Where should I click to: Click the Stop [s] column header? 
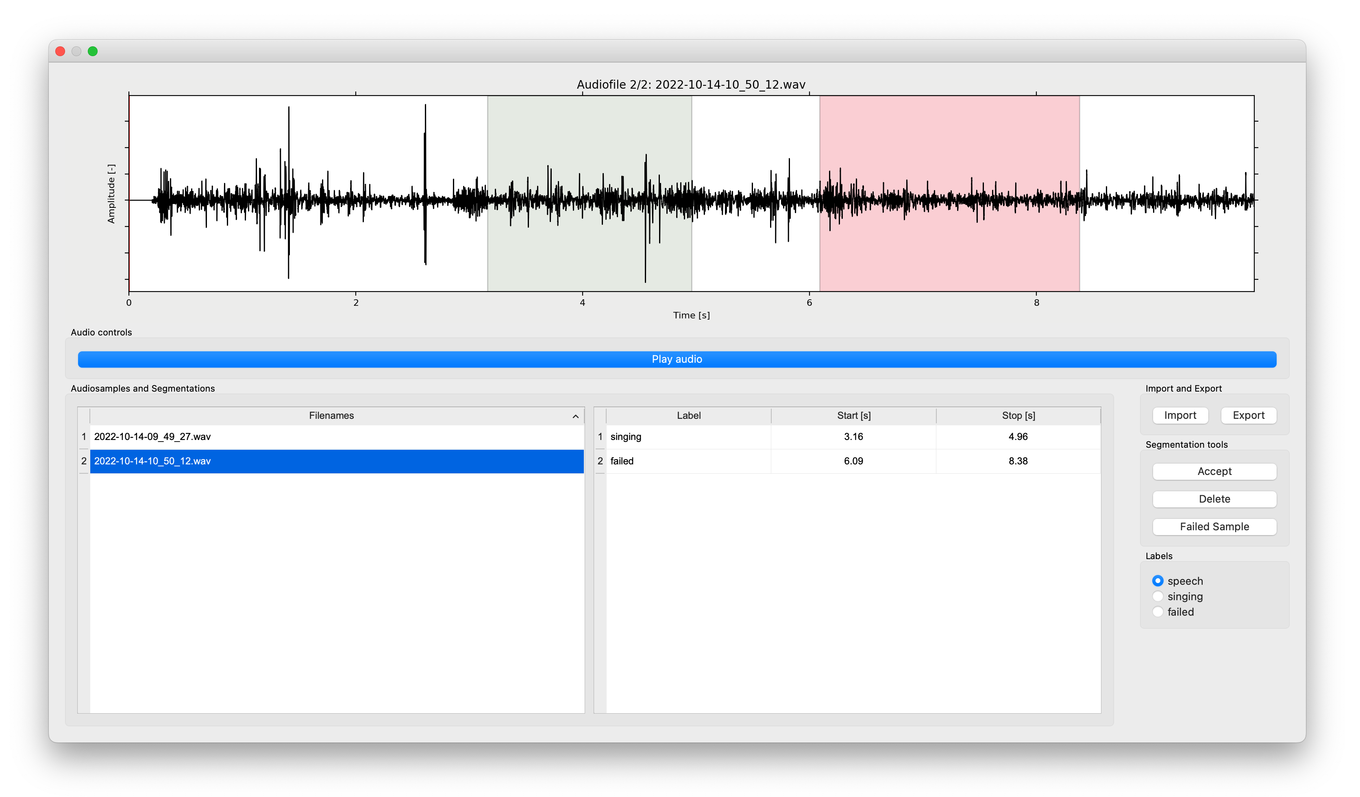1018,416
